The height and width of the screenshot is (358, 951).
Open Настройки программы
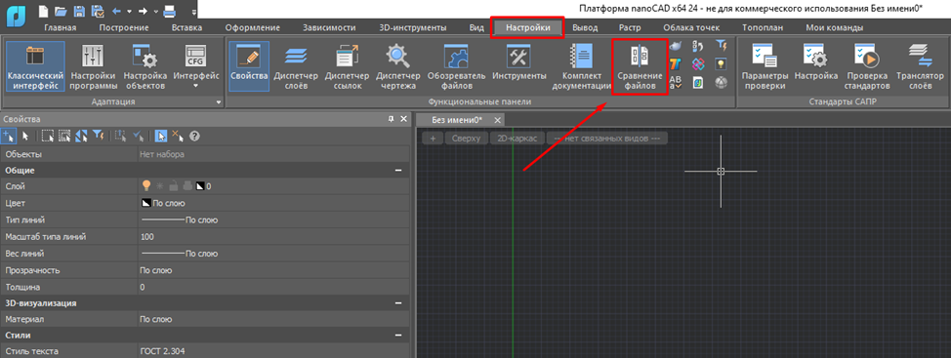(94, 66)
